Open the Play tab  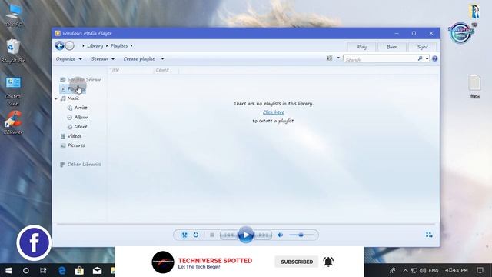(361, 47)
